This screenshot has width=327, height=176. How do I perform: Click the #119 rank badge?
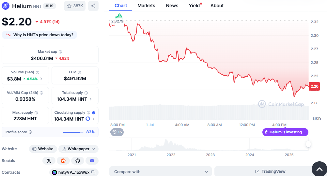[49, 6]
